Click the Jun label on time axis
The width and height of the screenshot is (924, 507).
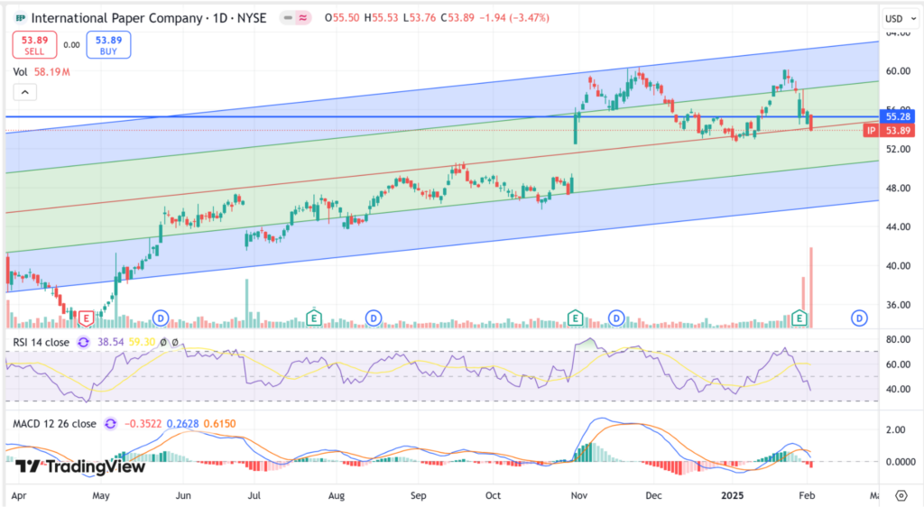(x=183, y=496)
